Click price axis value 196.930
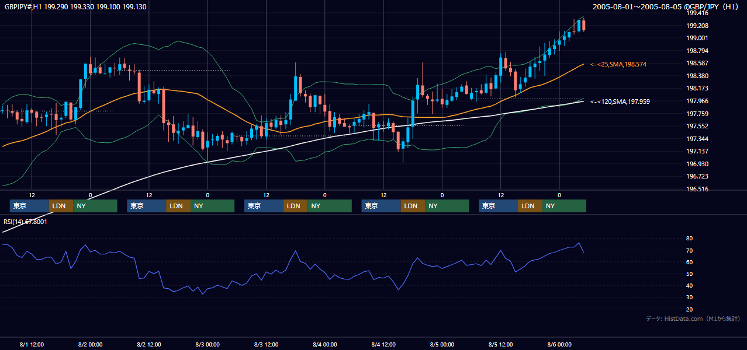747x350 pixels. (697, 164)
